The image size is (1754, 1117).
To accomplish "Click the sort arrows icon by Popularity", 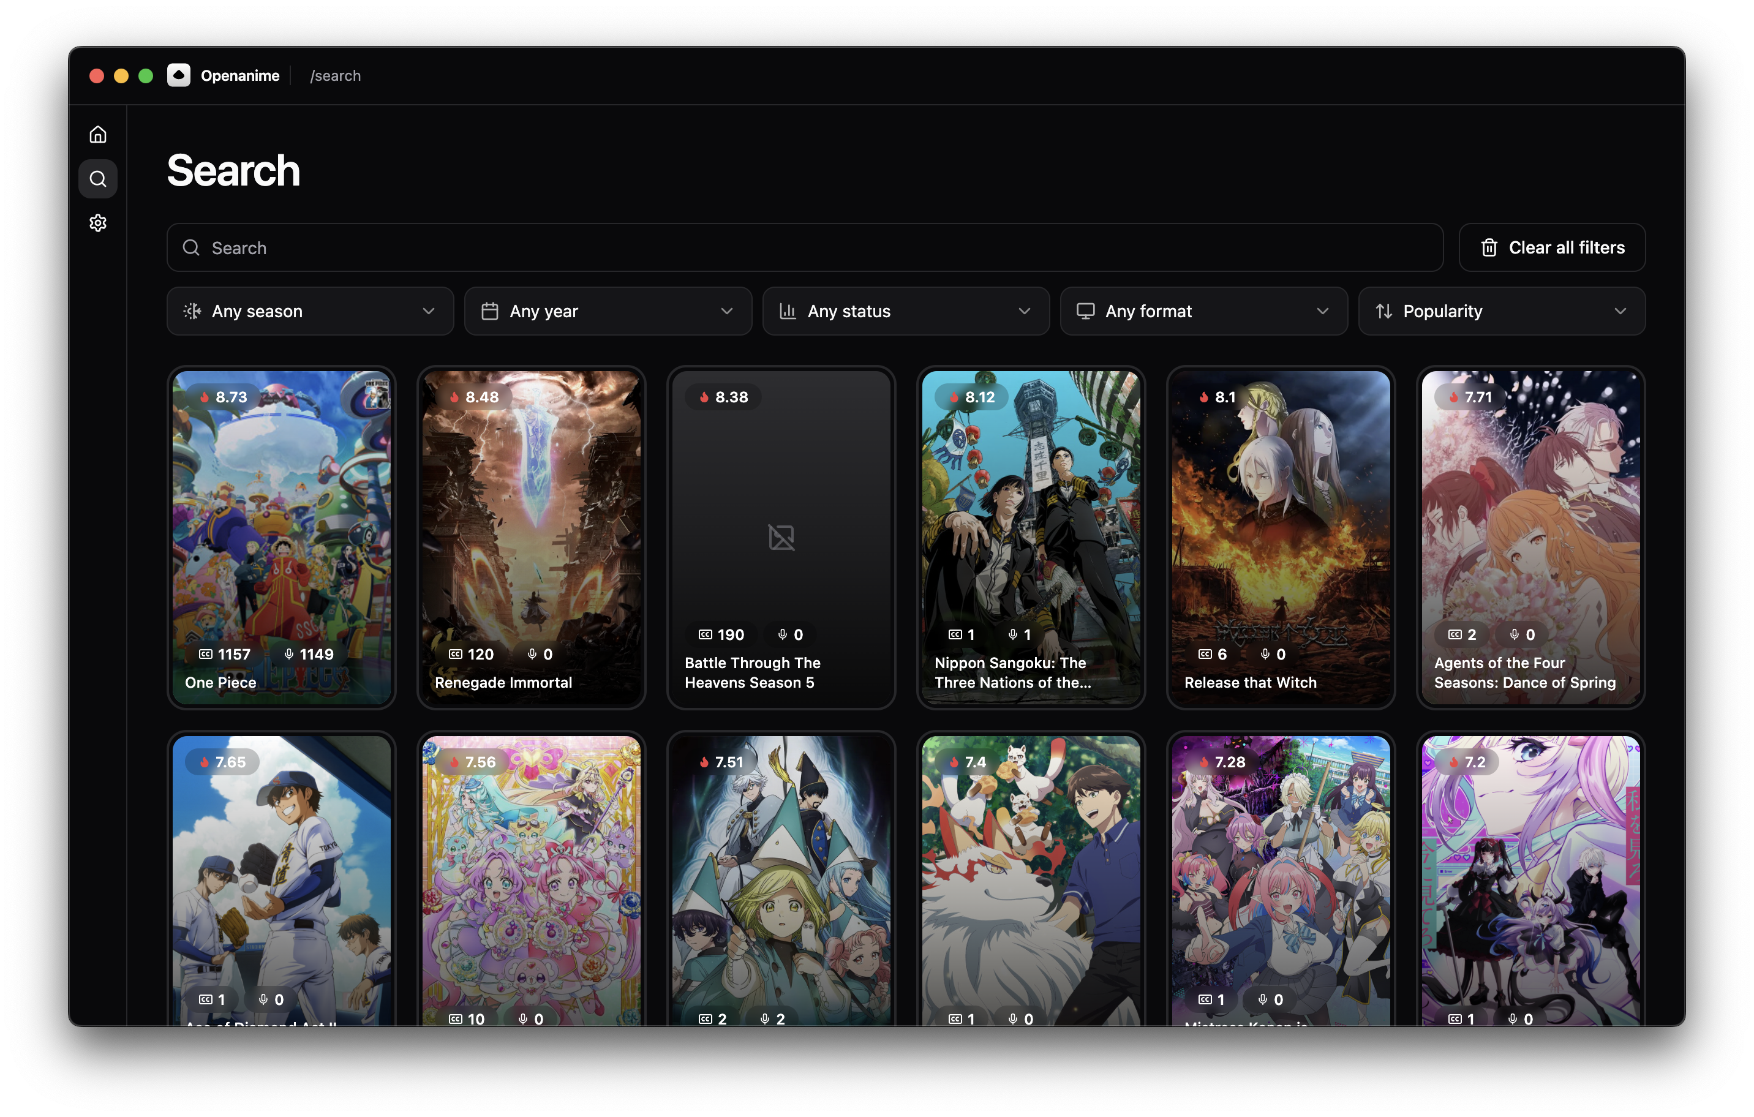I will click(1383, 311).
